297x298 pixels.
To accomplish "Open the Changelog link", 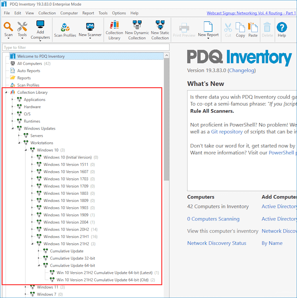I will pos(241,70).
